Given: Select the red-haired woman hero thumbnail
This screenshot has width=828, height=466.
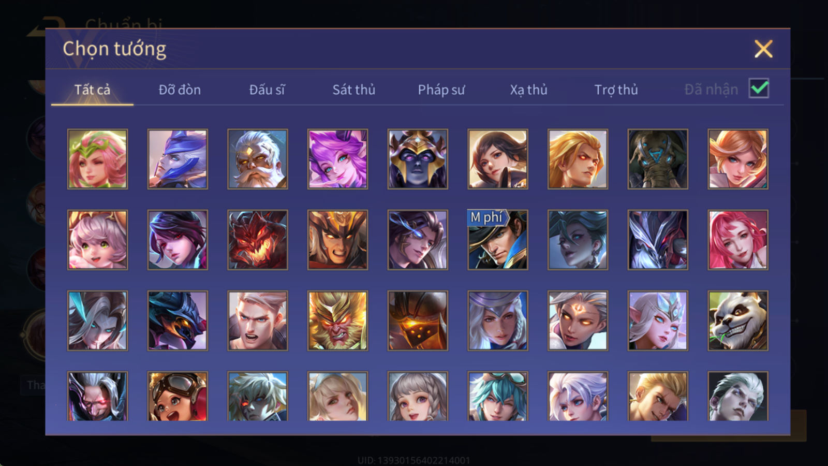Looking at the screenshot, I should click(x=738, y=240).
